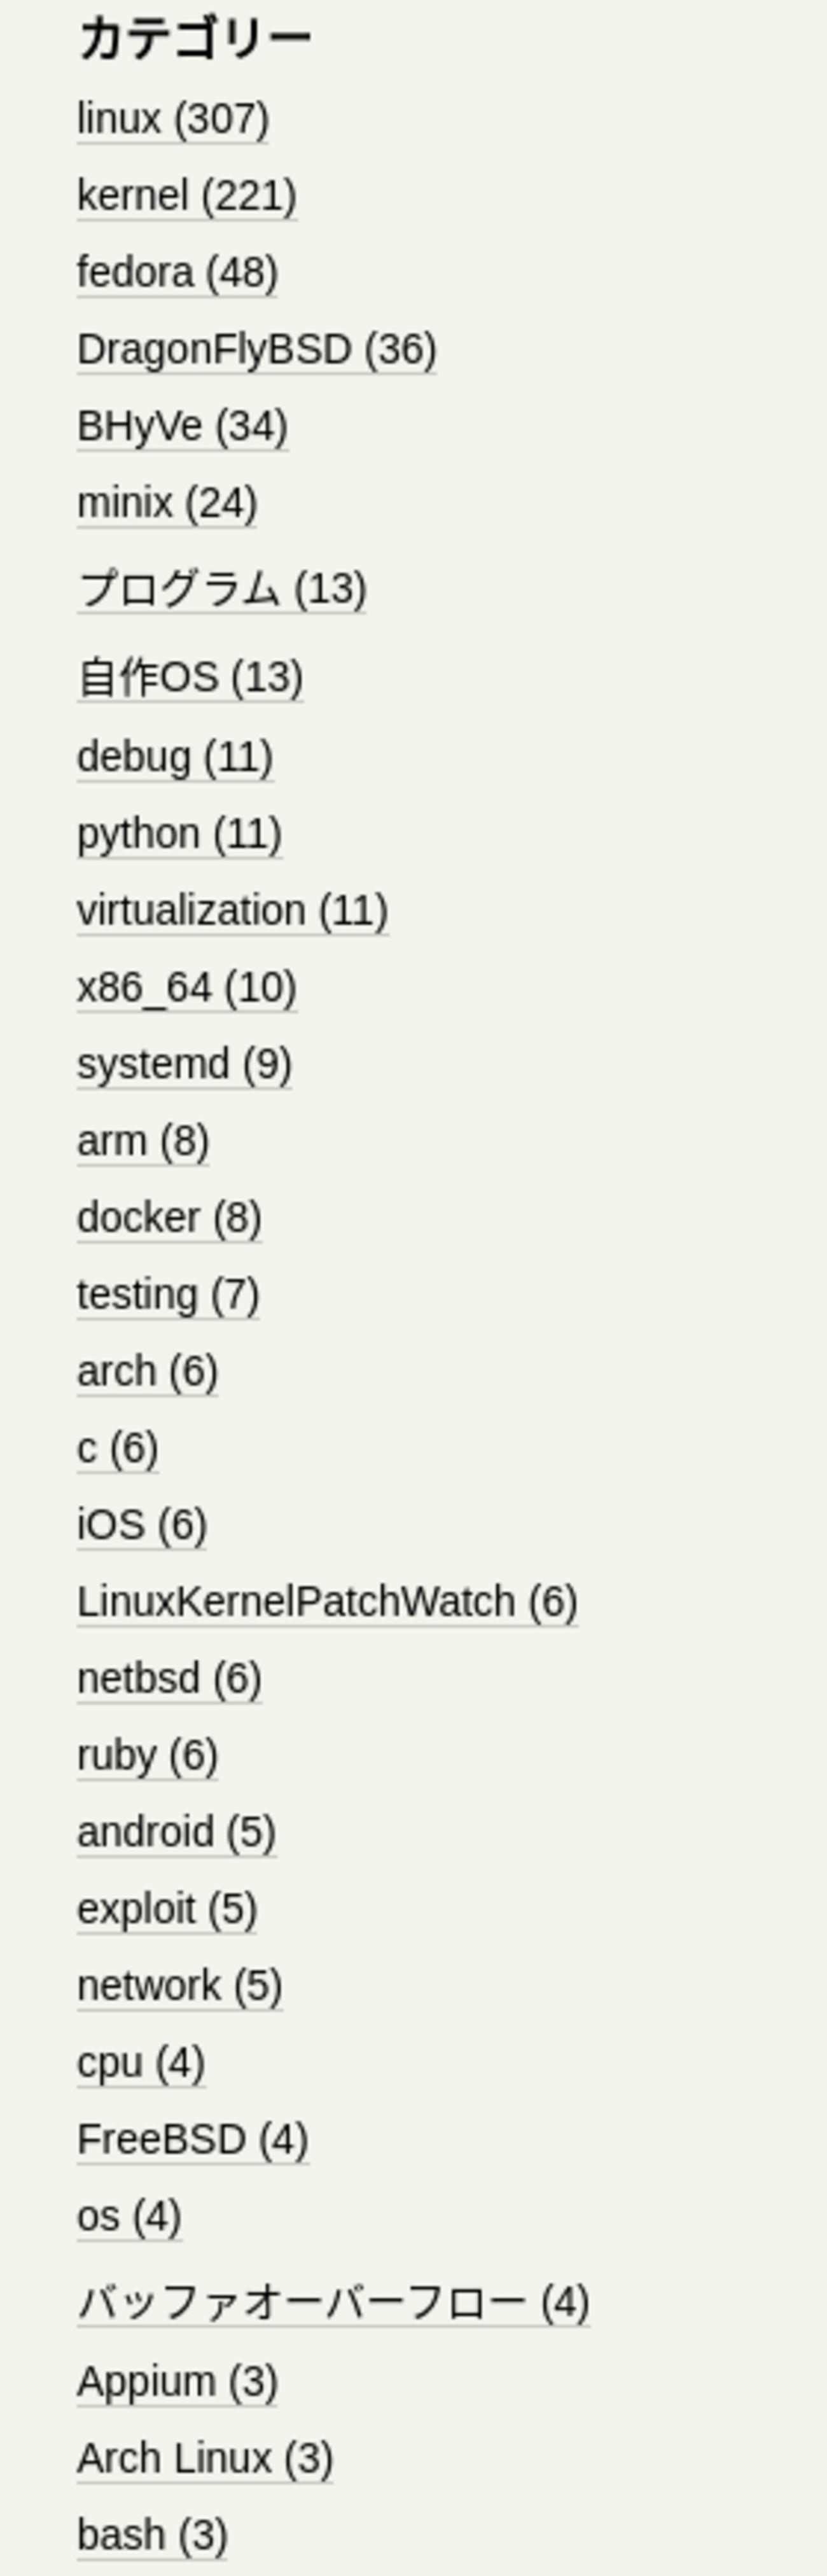Click the minix (24) link
The width and height of the screenshot is (827, 2576).
(x=166, y=503)
